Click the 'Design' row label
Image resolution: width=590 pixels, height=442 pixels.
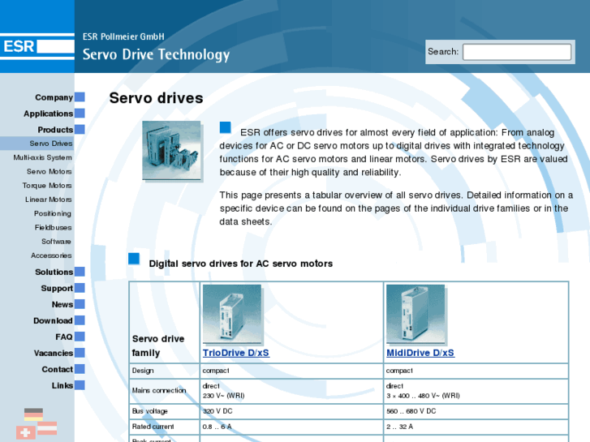point(143,371)
